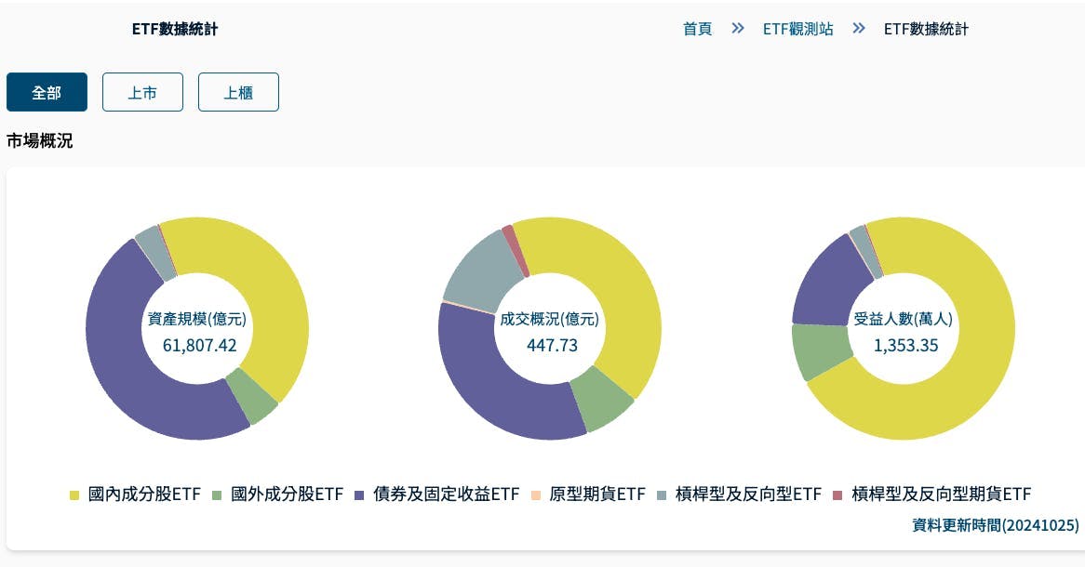The width and height of the screenshot is (1085, 567).
Task: Select the 全部 filter button
Action: 47,92
